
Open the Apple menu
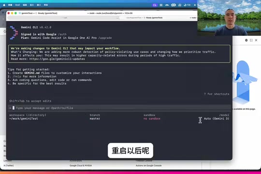(x=4, y=5)
